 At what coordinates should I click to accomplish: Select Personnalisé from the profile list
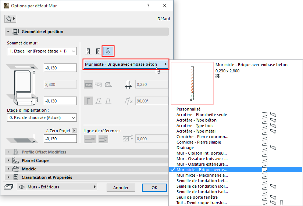236,109
